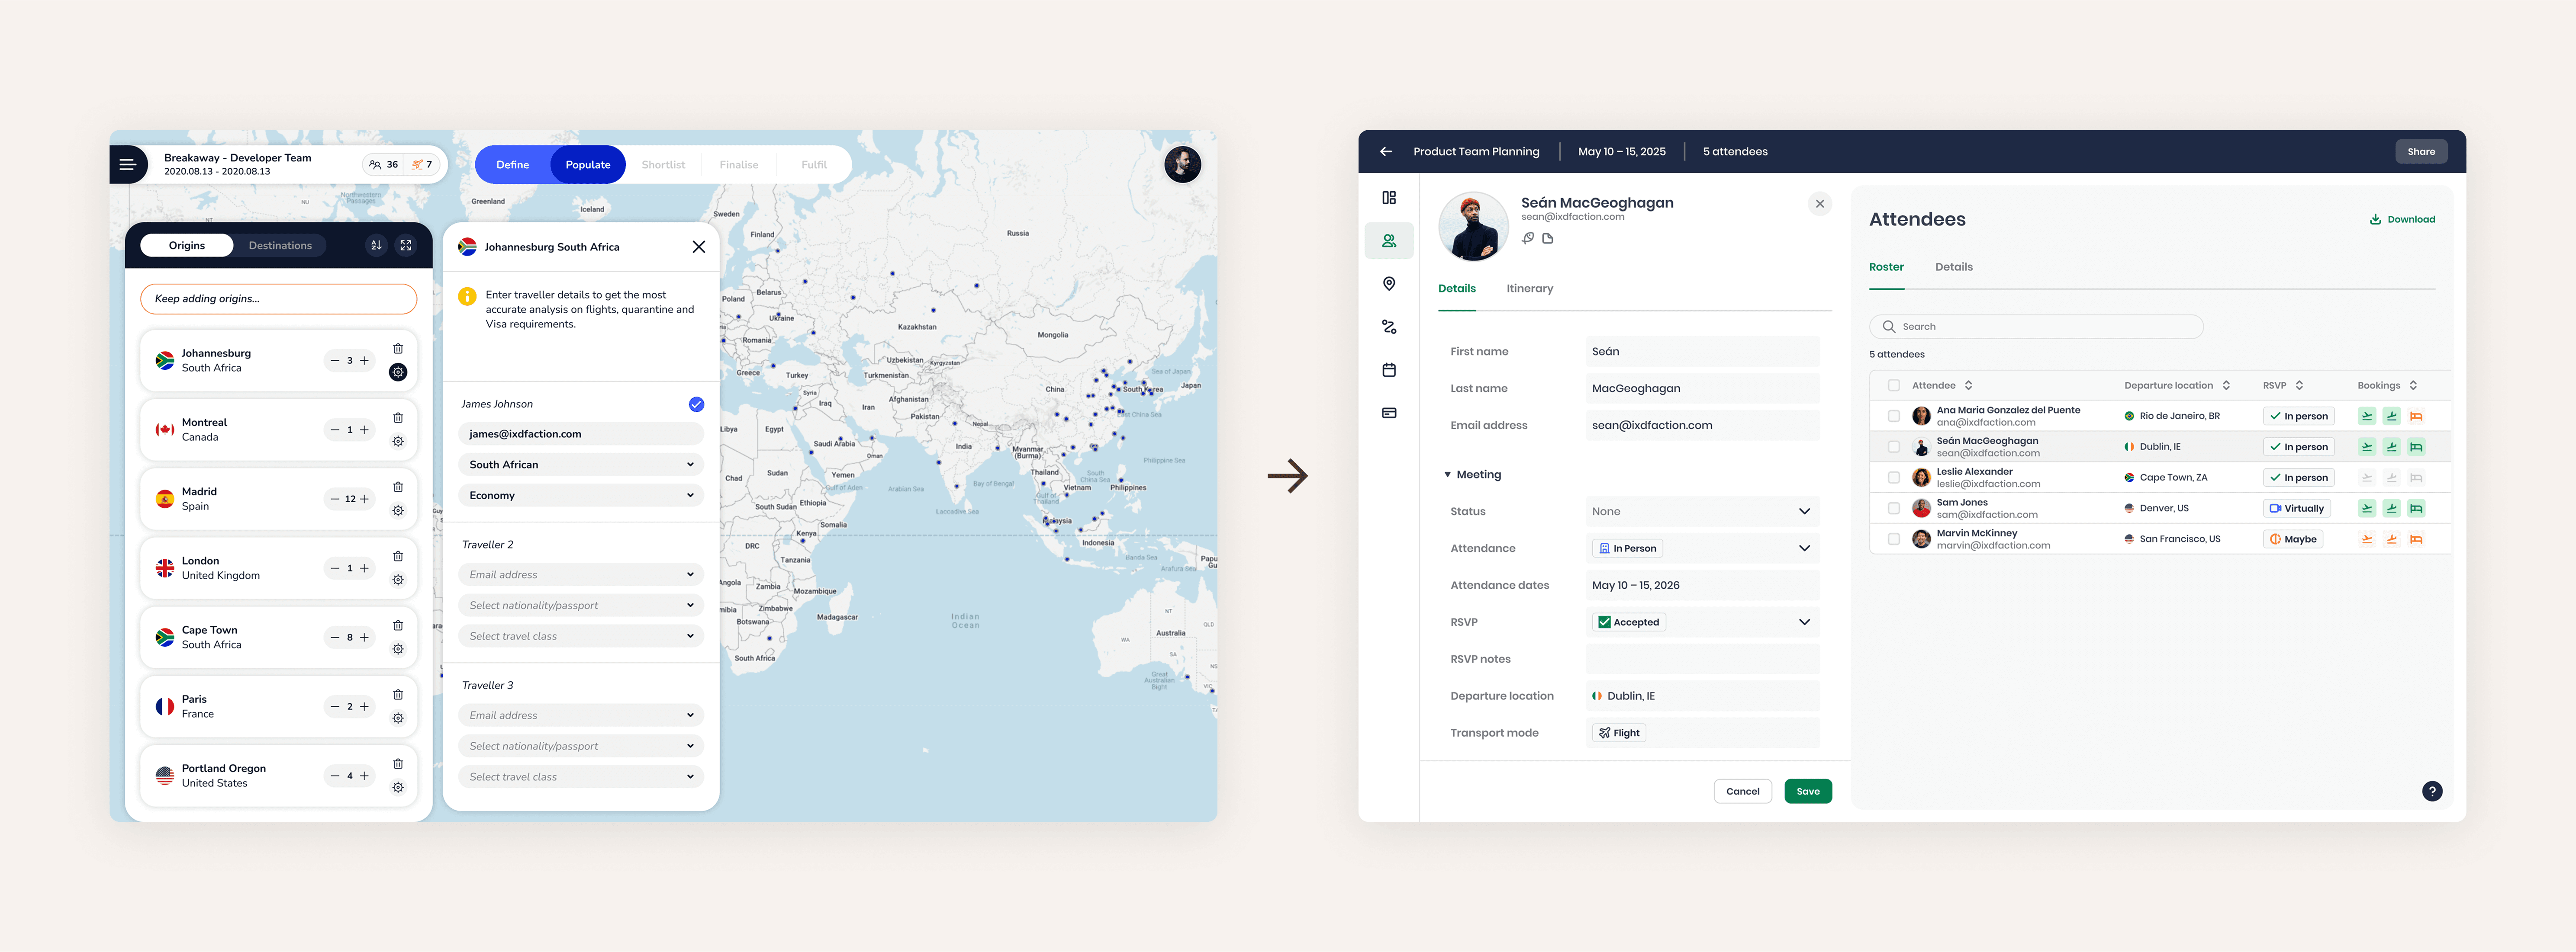Click the help question mark icon
The image size is (2576, 952).
[x=2432, y=791]
